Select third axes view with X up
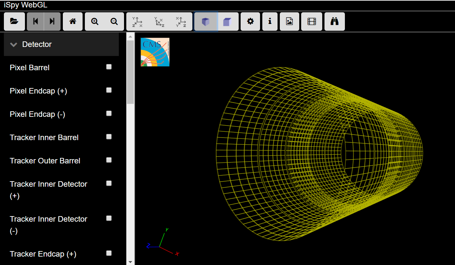The height and width of the screenshot is (265, 455). 181,22
